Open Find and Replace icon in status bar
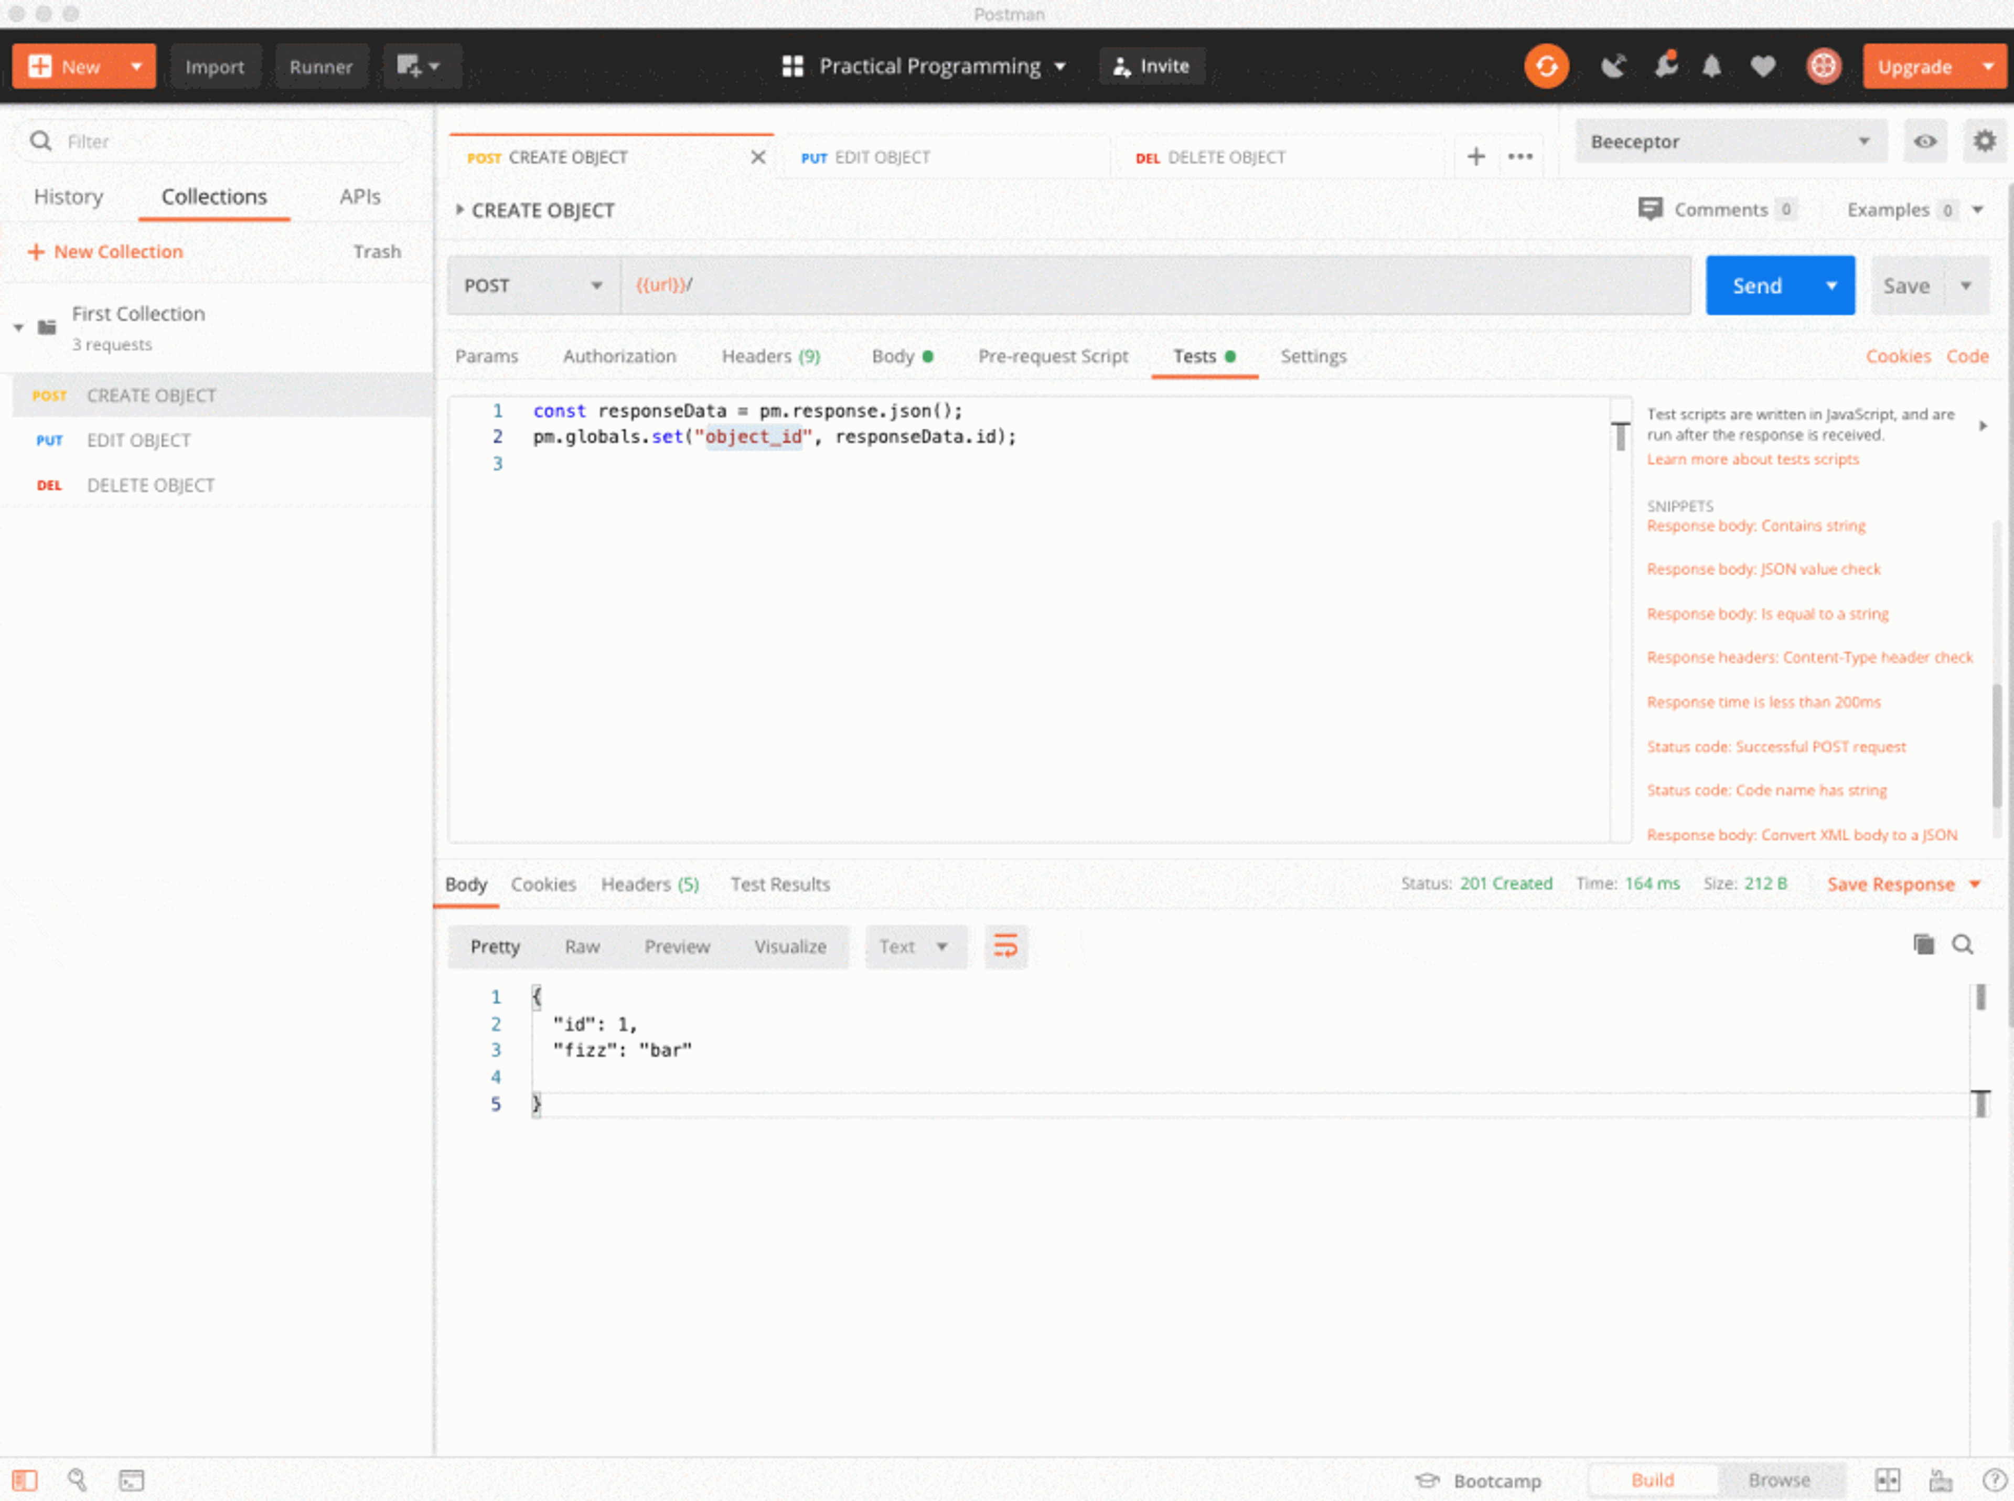The width and height of the screenshot is (2014, 1501). pos(77,1480)
